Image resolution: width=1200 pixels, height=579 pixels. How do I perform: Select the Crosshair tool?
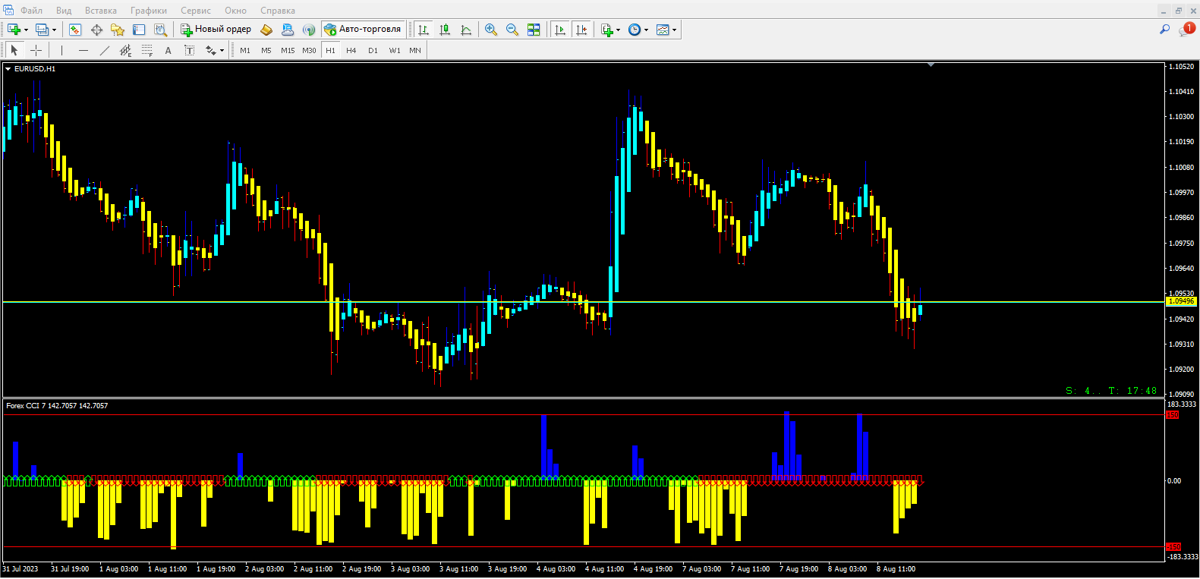[x=36, y=50]
